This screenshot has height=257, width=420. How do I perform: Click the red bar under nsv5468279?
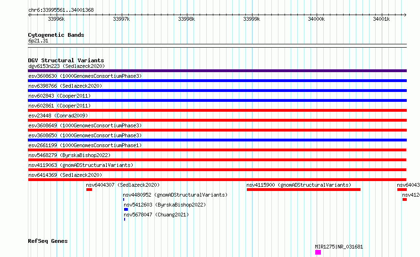point(217,160)
